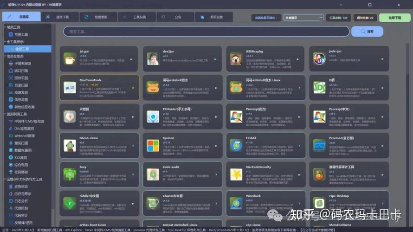This screenshot has width=413, height=232.
Task: Click the StarCodeSecurity star icon
Action: pyautogui.click(x=236, y=174)
